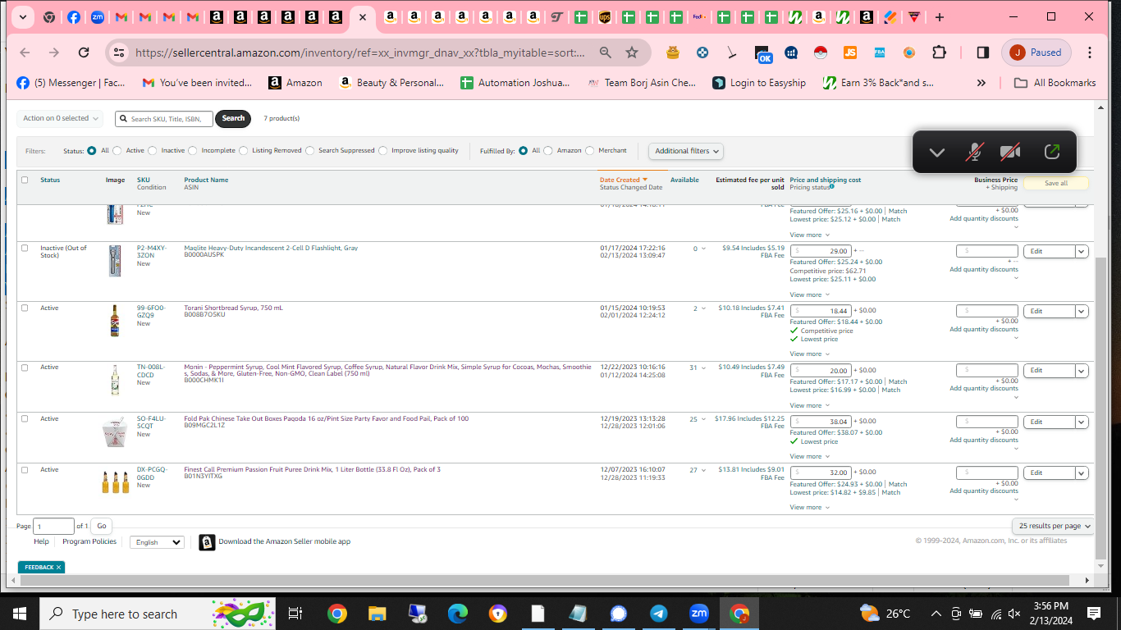Select Fulfilled By Amazon radio button
Image resolution: width=1121 pixels, height=630 pixels.
548,151
